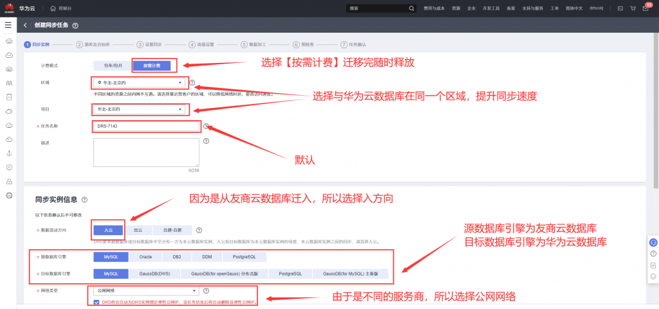Go to step 6 预检查
The width and height of the screenshot is (659, 309).
304,44
